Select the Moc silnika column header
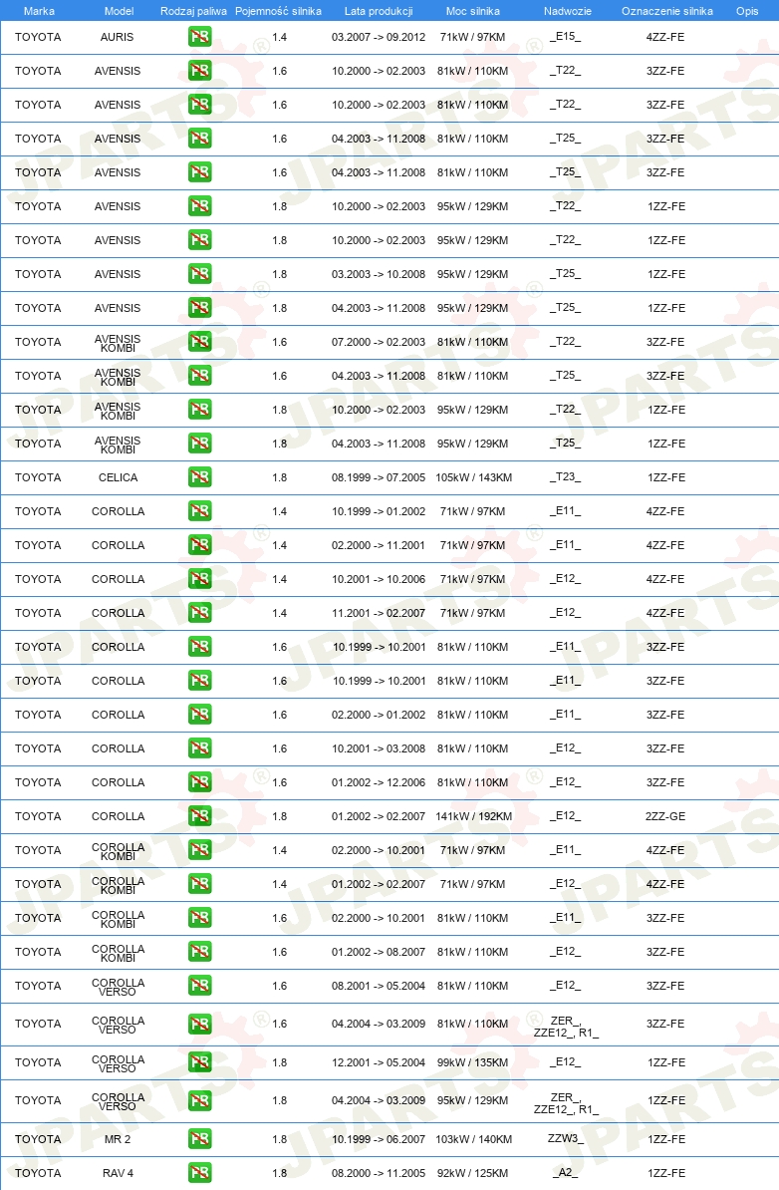 (473, 11)
